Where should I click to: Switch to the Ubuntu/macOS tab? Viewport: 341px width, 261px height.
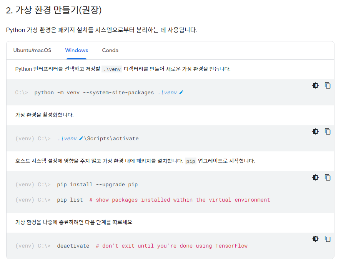(x=32, y=50)
